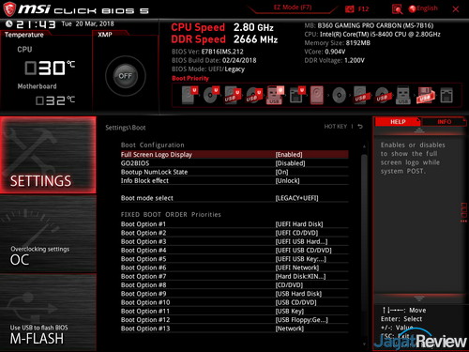
Task: Select the red USB floppy boot icon
Action: click(x=425, y=96)
